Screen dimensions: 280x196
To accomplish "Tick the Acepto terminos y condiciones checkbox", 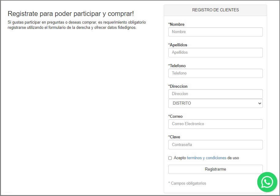I will [170, 158].
